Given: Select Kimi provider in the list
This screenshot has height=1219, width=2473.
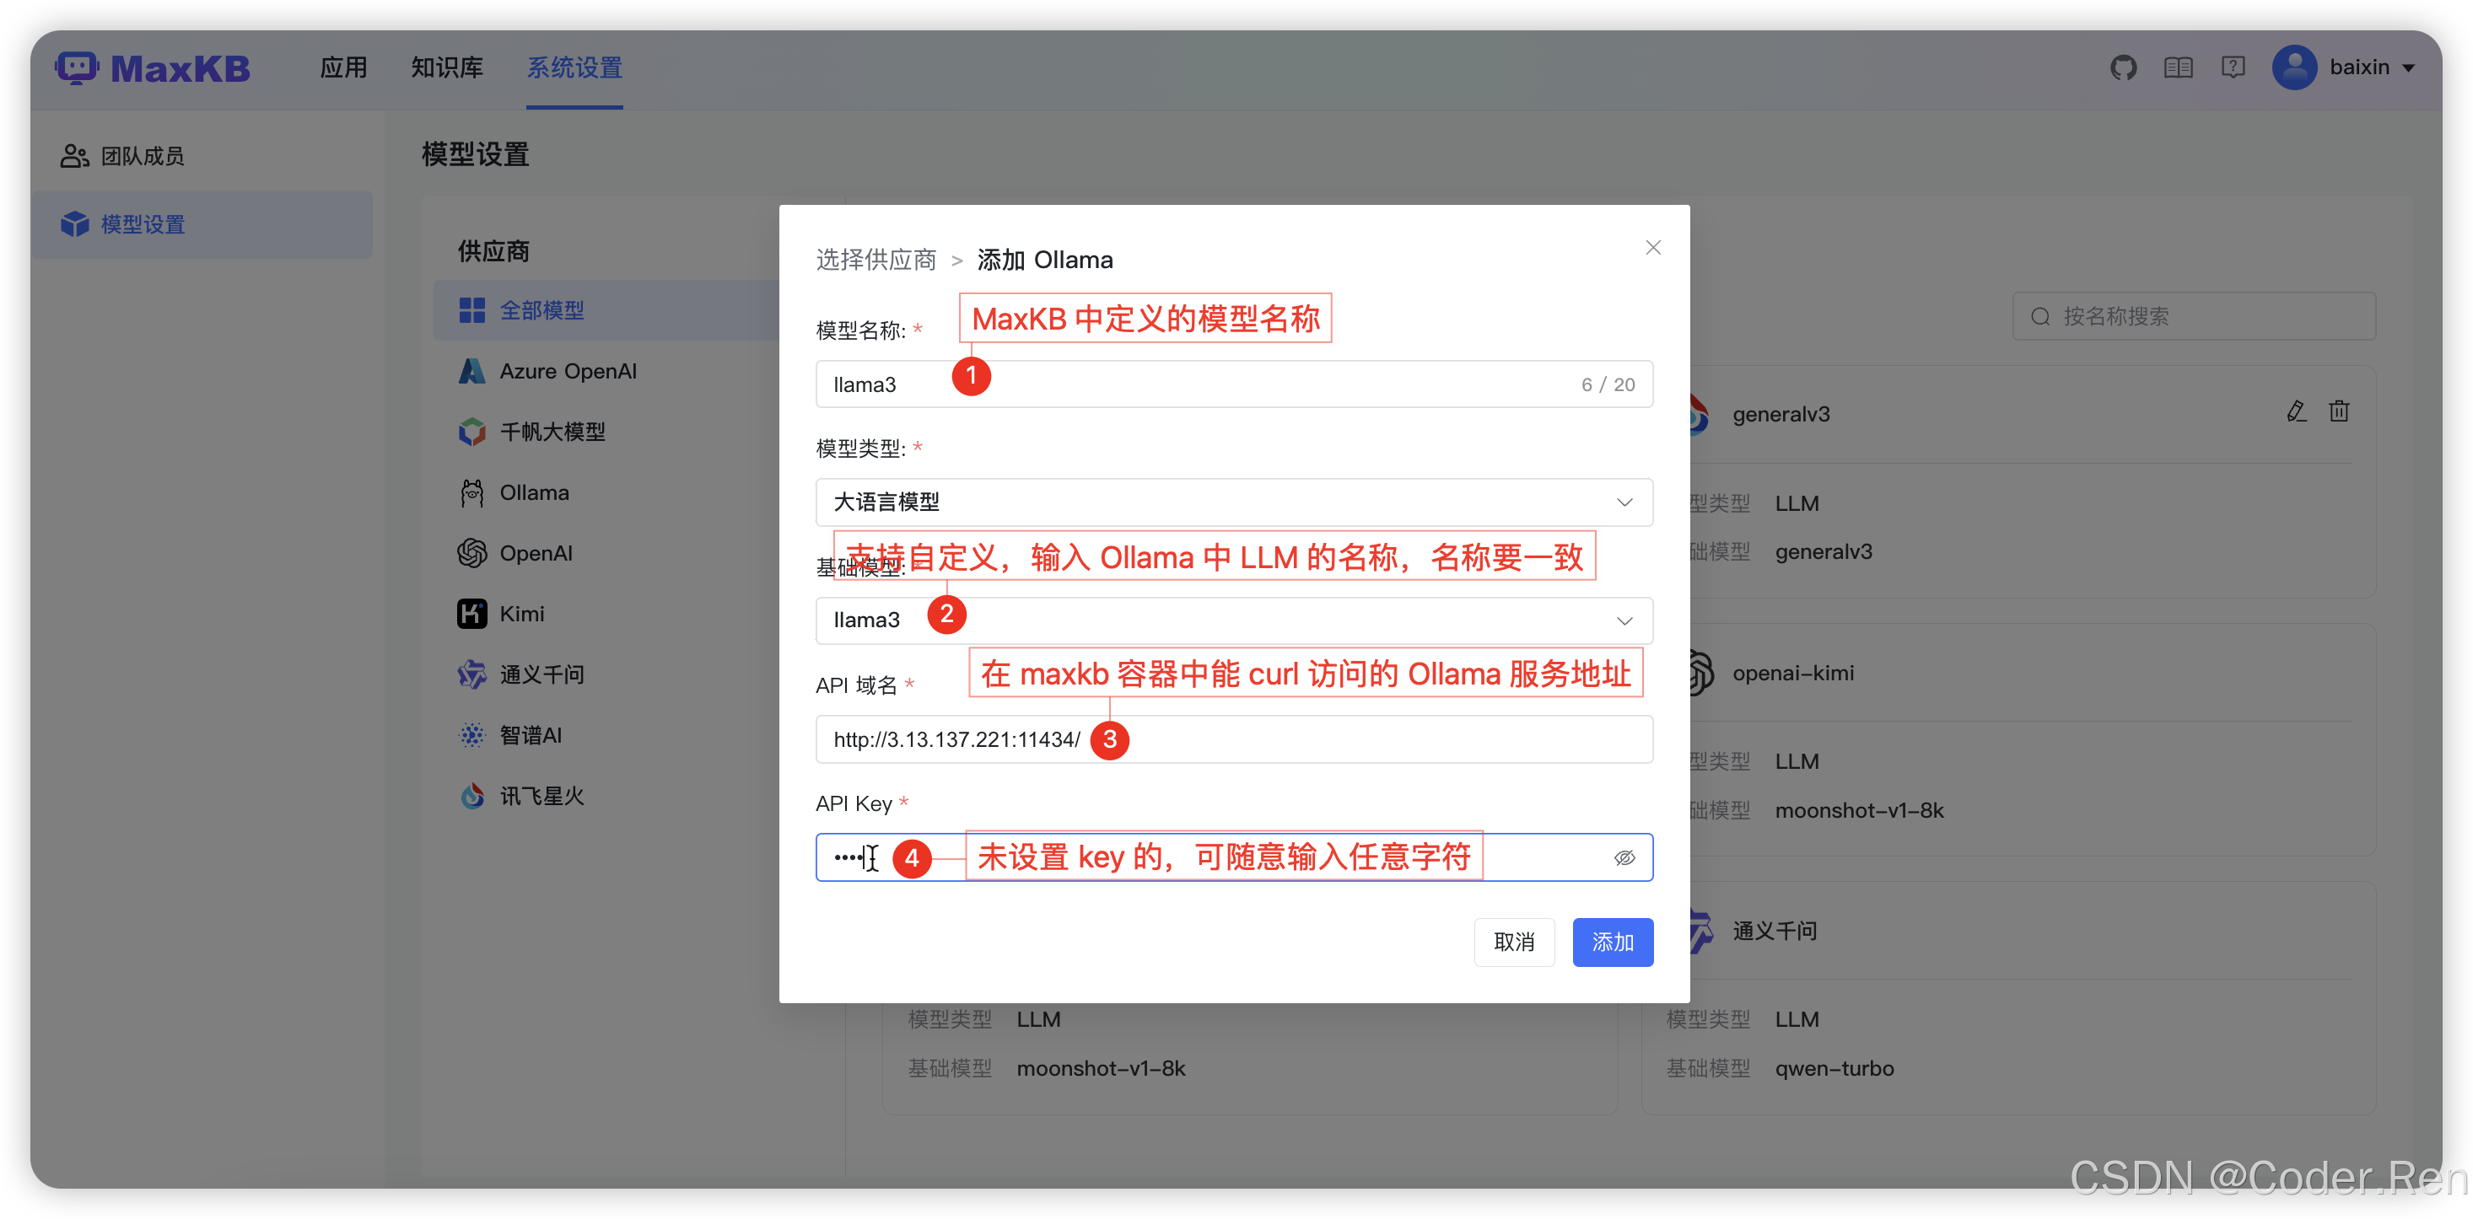Looking at the screenshot, I should pyautogui.click(x=521, y=615).
